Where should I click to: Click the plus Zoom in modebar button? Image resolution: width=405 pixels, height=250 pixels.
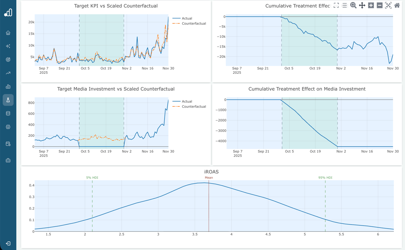pos(371,5)
